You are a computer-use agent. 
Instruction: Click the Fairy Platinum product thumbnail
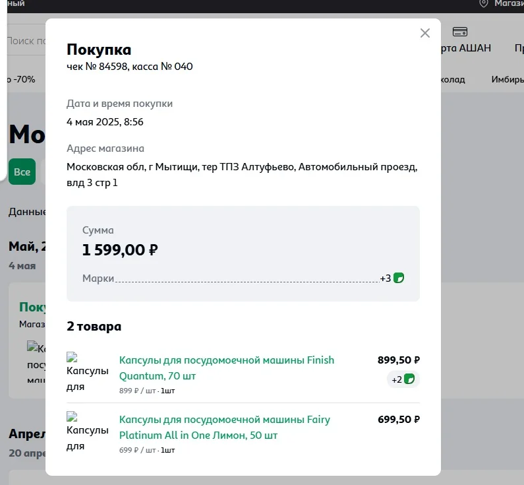[x=88, y=432]
